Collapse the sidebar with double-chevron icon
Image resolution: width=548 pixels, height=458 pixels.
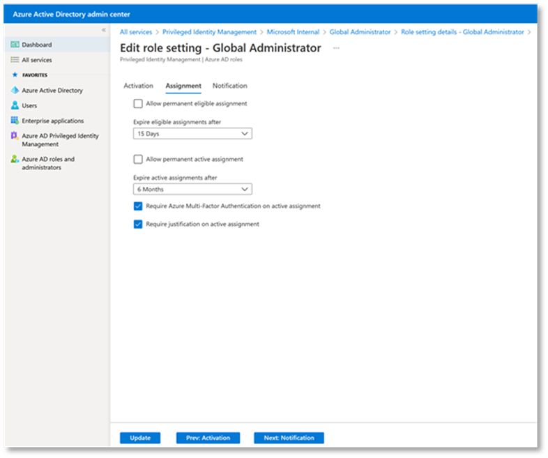tap(104, 30)
